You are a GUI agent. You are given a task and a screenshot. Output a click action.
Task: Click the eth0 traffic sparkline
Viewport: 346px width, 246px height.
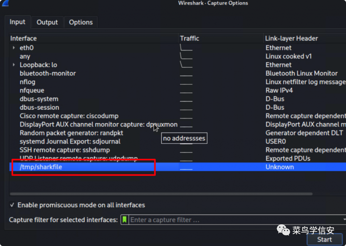pos(186,47)
